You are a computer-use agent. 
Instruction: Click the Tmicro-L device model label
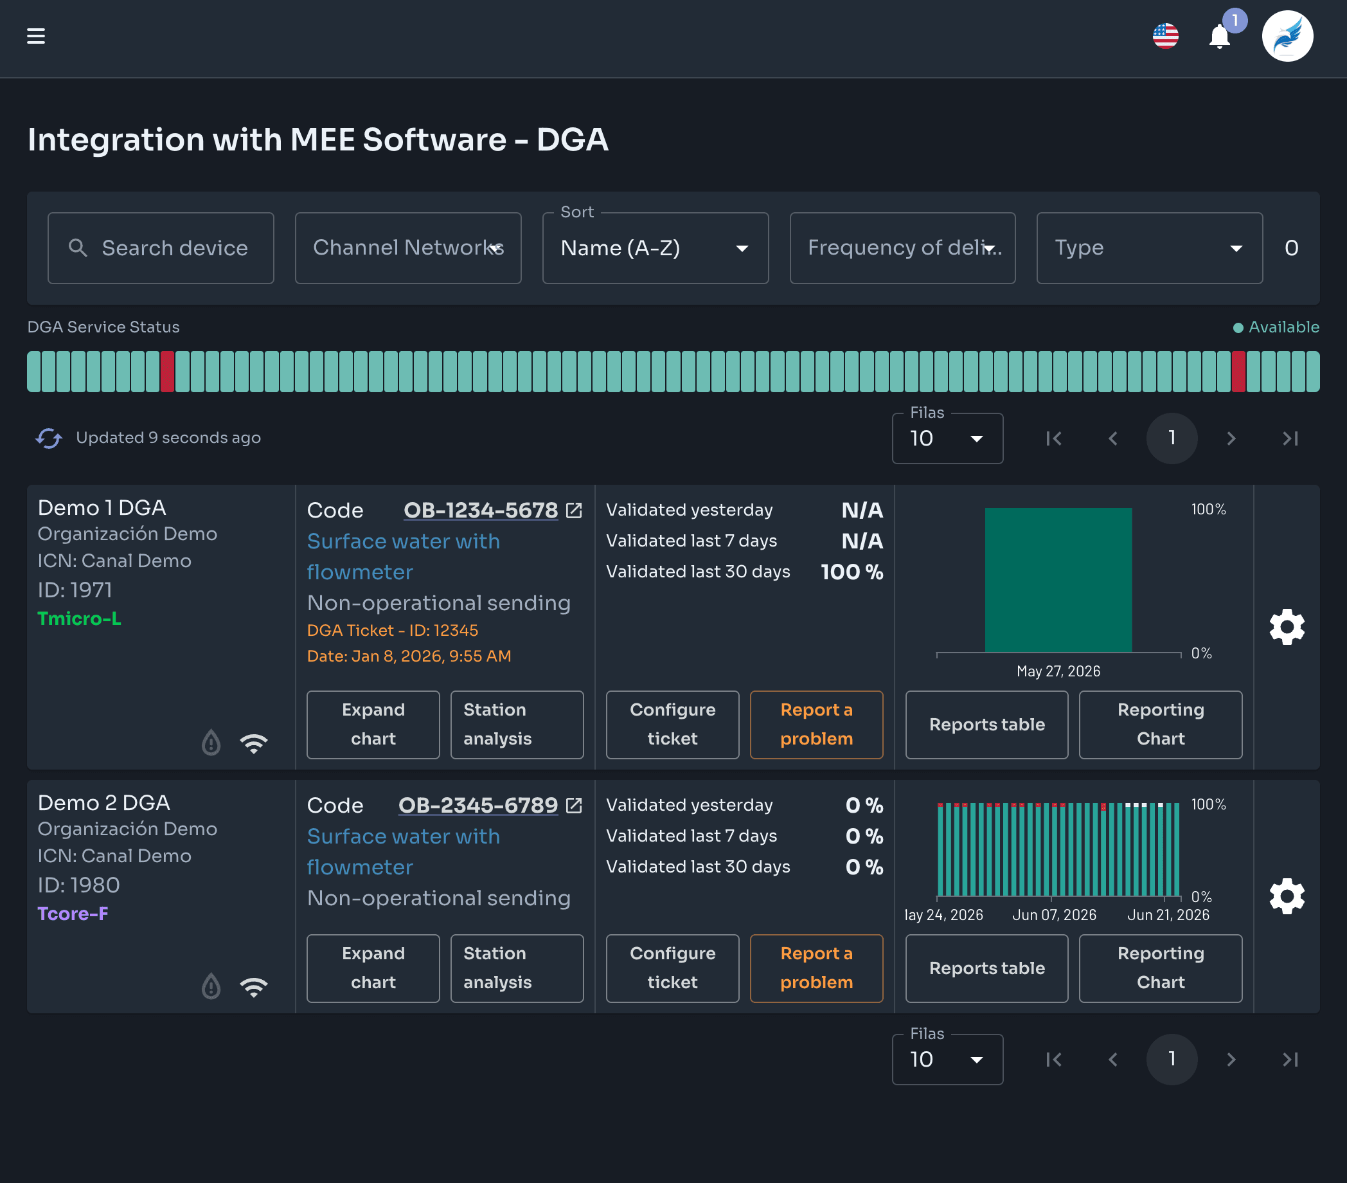pos(79,619)
